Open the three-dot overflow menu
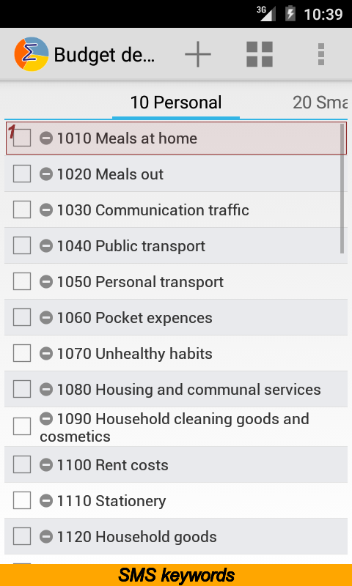 point(320,54)
